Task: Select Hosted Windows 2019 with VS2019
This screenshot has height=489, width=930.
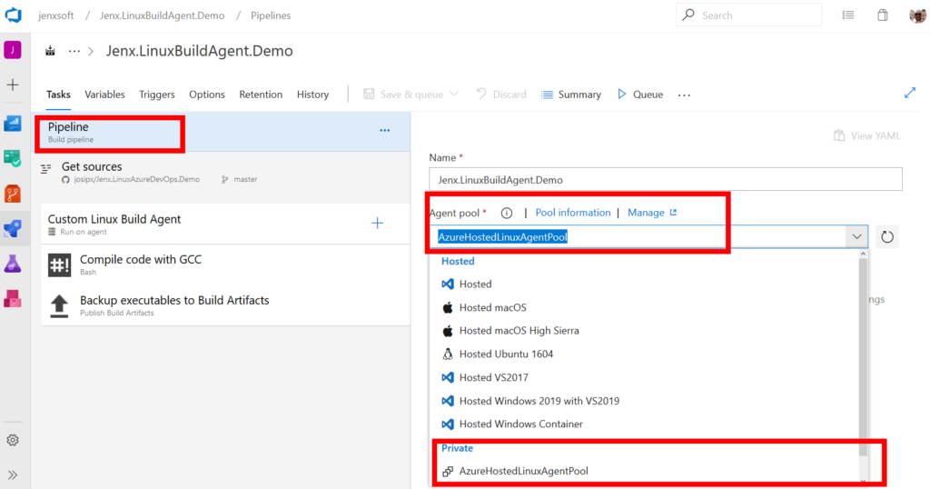Action: (x=644, y=401)
